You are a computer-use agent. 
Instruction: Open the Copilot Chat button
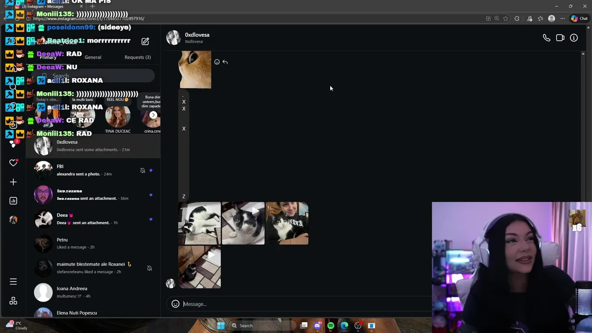click(x=579, y=18)
